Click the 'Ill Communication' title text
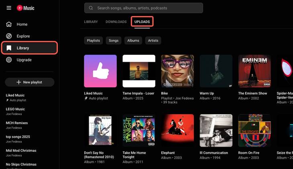This screenshot has height=169, width=293. 214,153
